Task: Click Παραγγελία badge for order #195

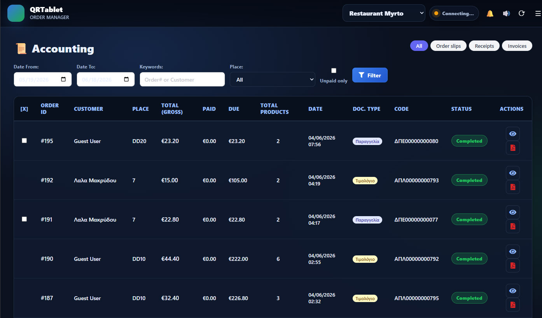Action: point(367,142)
